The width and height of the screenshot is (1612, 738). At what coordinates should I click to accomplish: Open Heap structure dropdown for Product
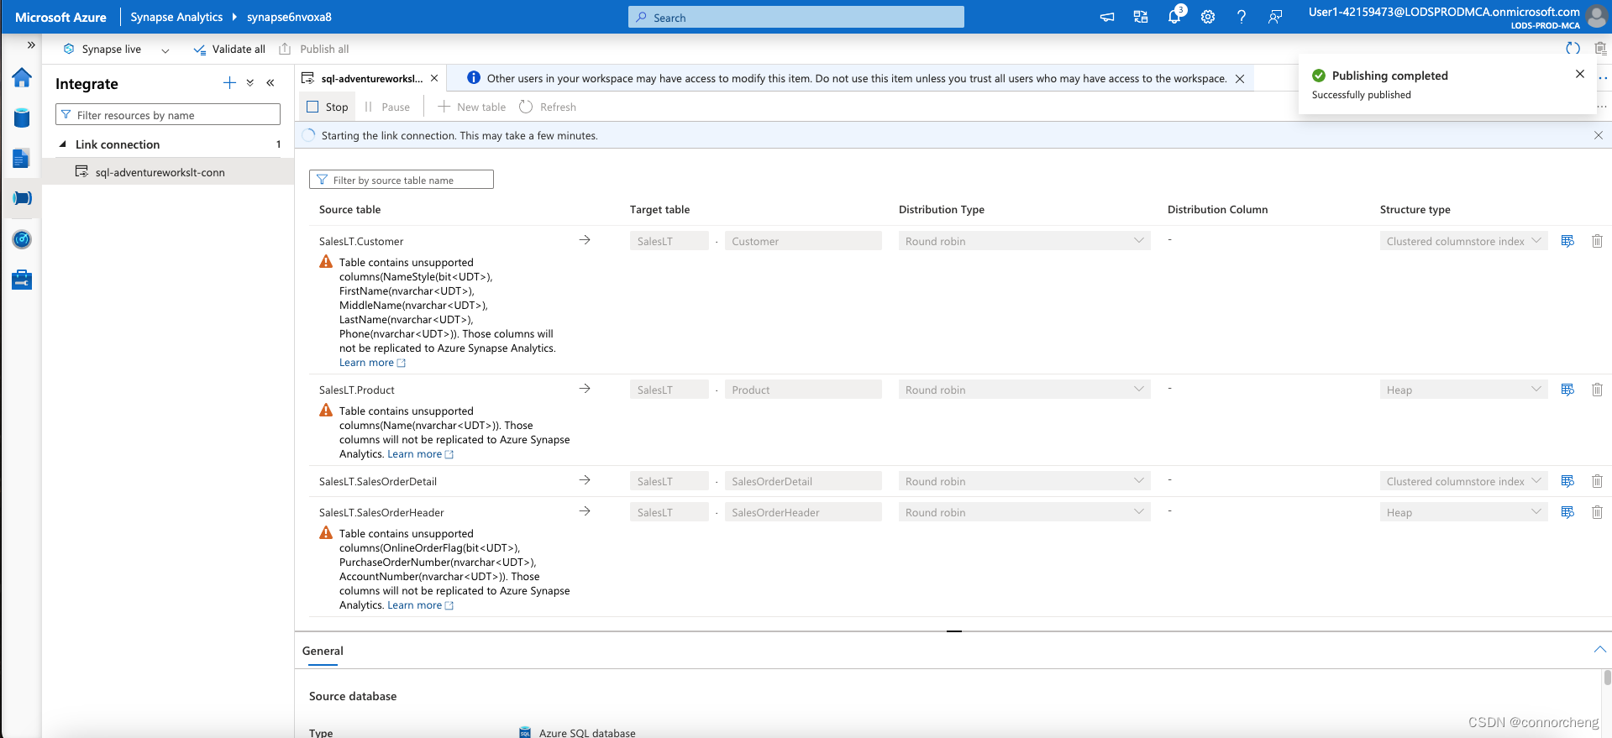pos(1463,390)
